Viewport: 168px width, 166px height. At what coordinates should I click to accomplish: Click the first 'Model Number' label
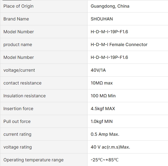click(19, 32)
